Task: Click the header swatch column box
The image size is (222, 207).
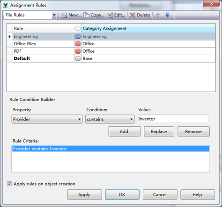Action: coord(78,29)
